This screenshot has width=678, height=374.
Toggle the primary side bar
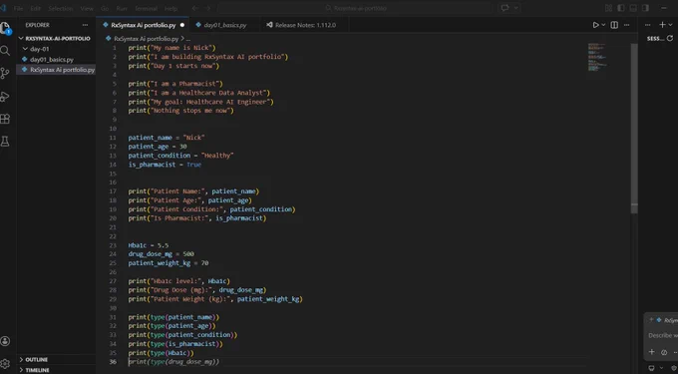pos(621,8)
